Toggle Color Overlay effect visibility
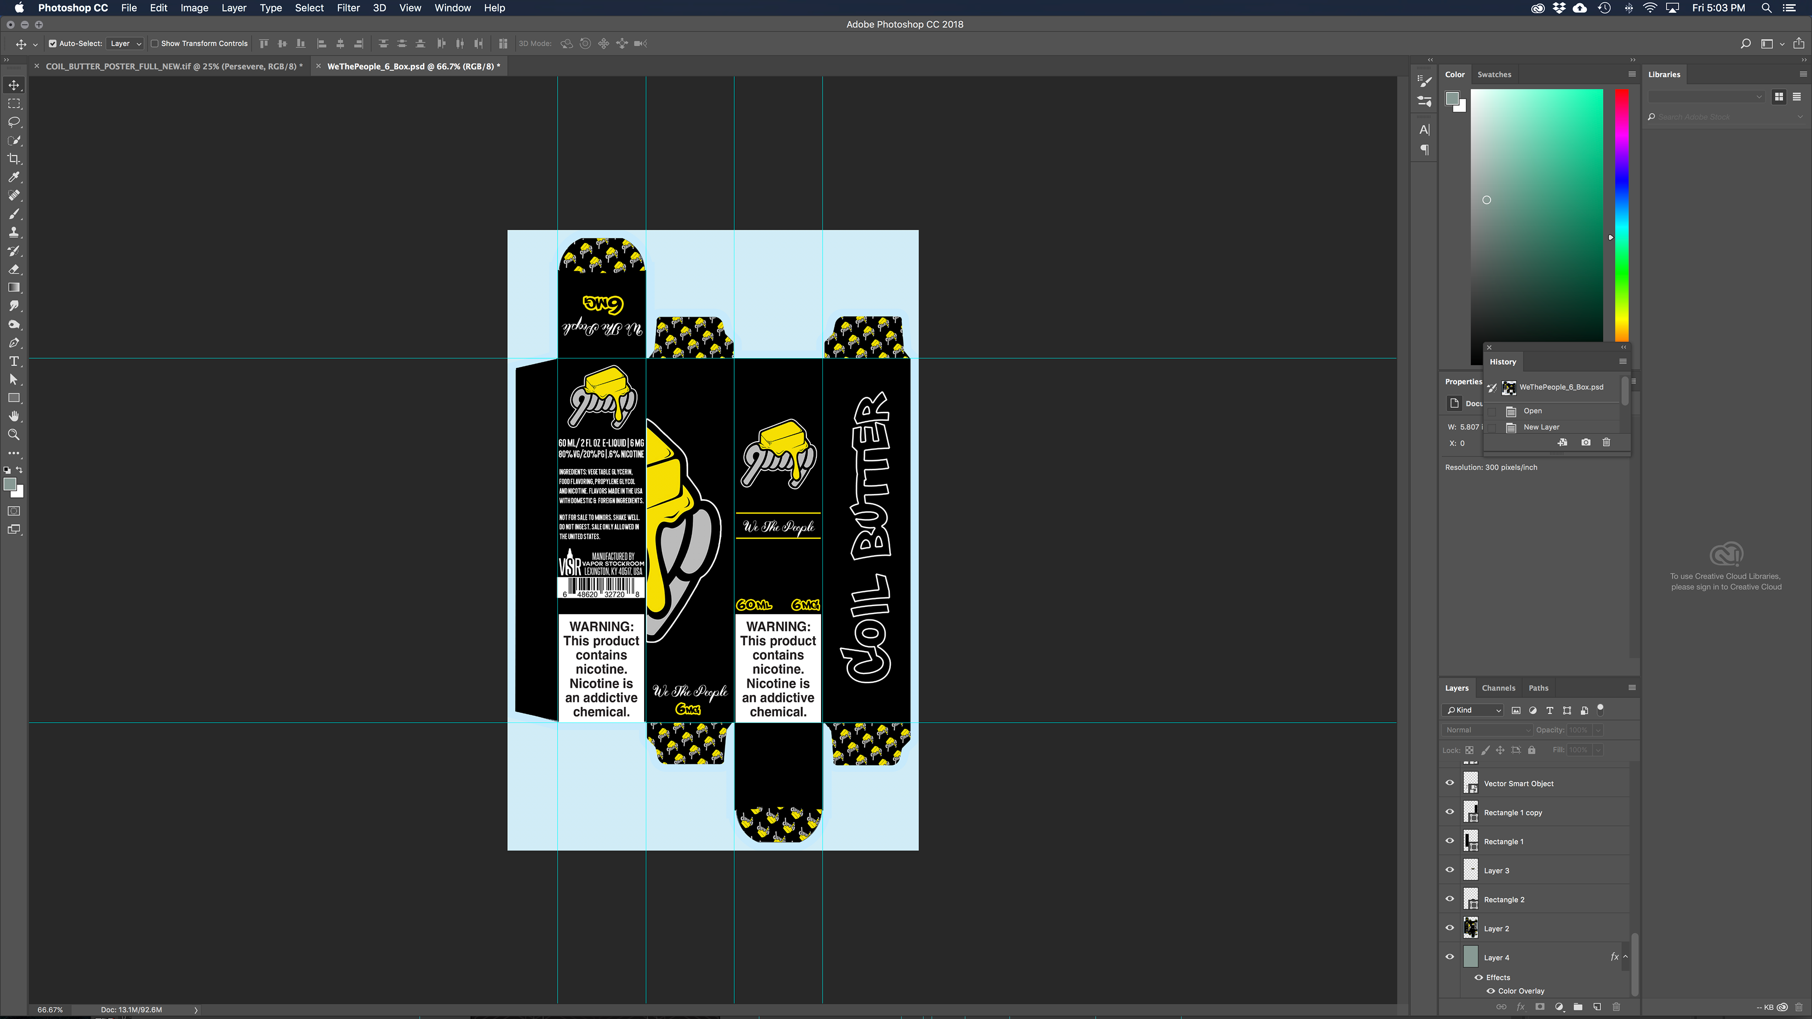1812x1019 pixels. tap(1491, 991)
